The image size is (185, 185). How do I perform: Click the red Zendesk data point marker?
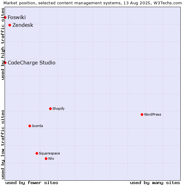pos(10,25)
